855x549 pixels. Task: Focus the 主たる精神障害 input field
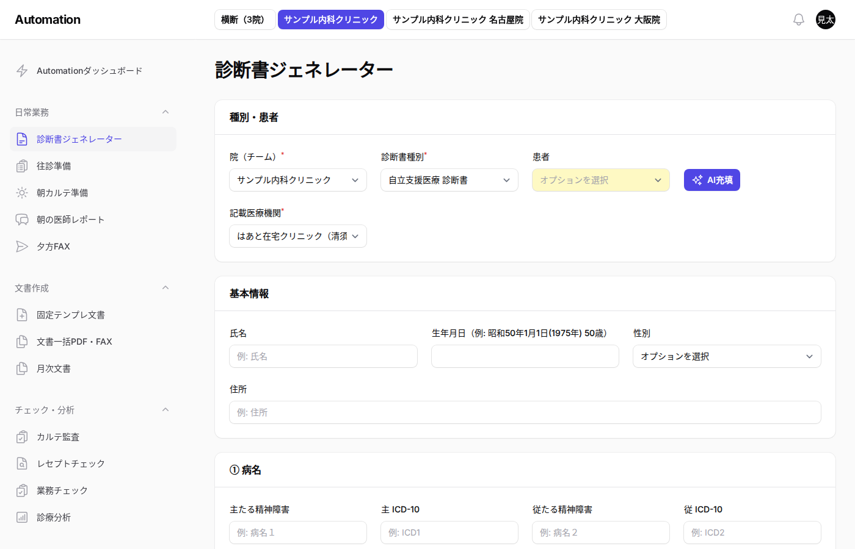click(298, 533)
